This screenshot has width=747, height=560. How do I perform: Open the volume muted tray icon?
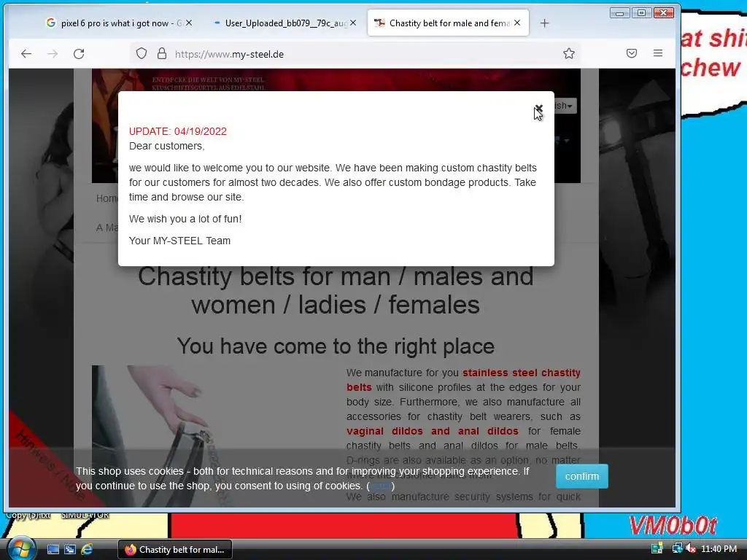691,548
